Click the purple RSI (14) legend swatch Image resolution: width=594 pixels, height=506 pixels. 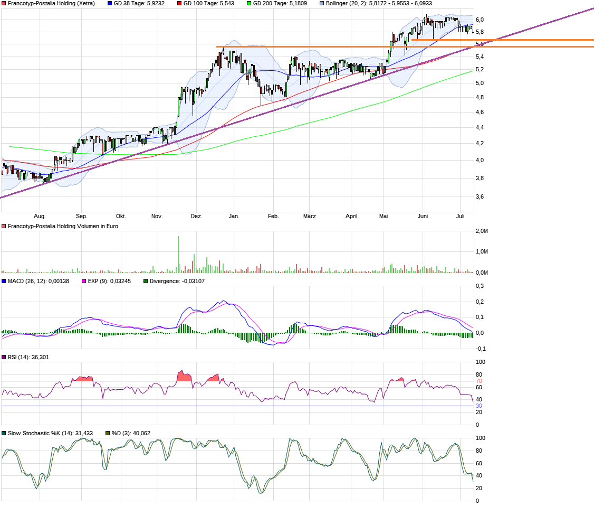pyautogui.click(x=4, y=357)
